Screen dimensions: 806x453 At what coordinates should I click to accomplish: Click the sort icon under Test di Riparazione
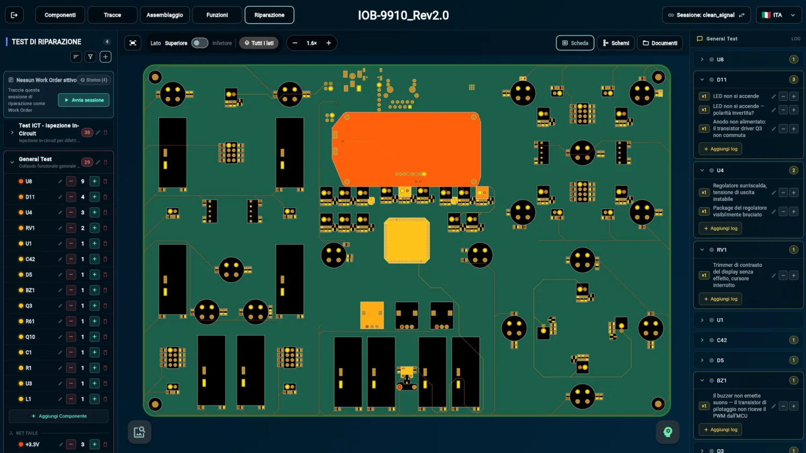tap(76, 56)
